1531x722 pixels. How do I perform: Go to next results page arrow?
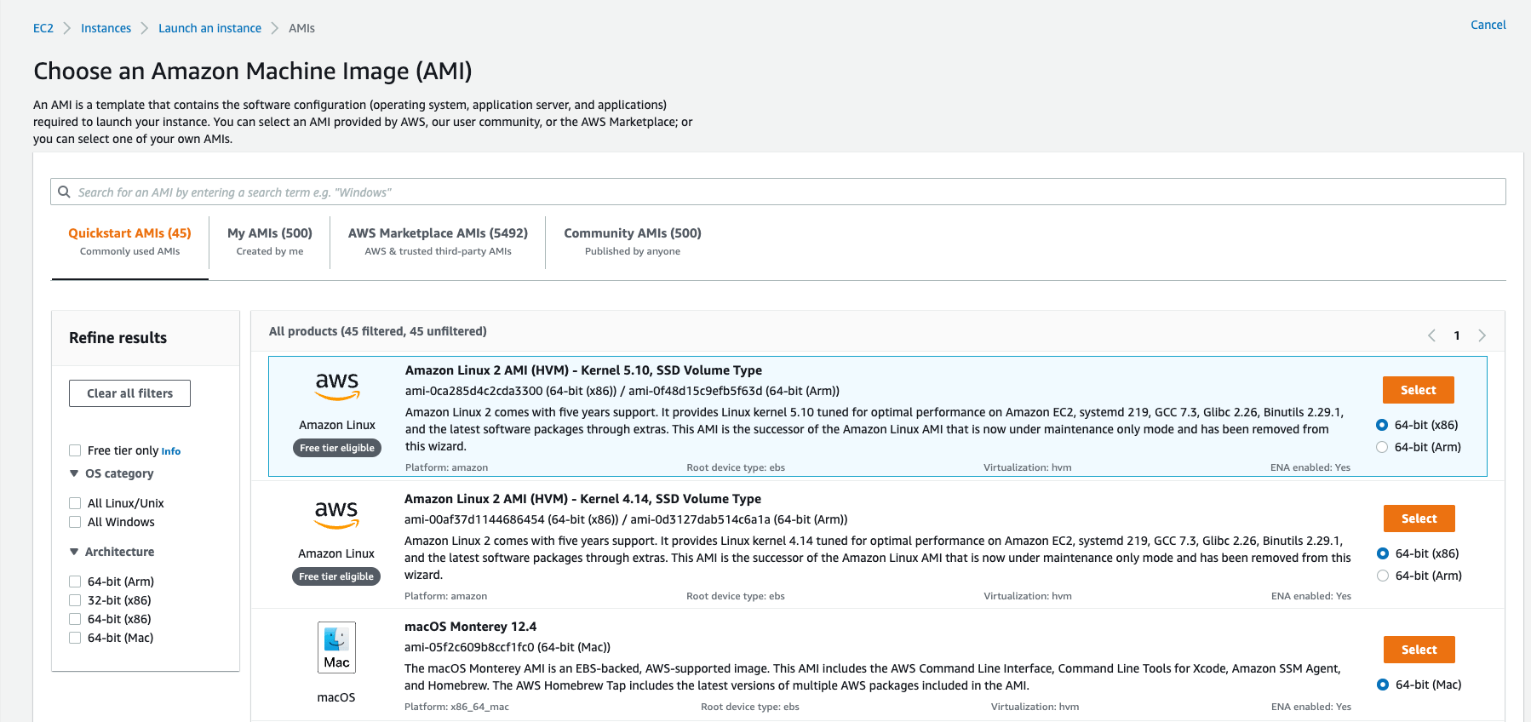1482,335
